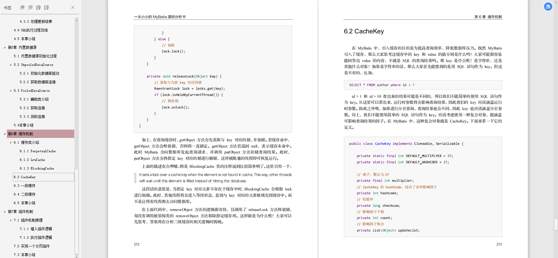The height and width of the screenshot is (258, 558).
Task: Click the SELECT * FROM author code line
Action: 382,85
